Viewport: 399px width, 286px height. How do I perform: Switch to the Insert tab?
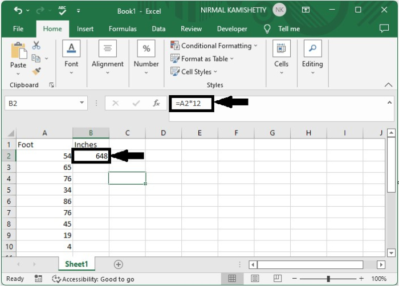85,28
